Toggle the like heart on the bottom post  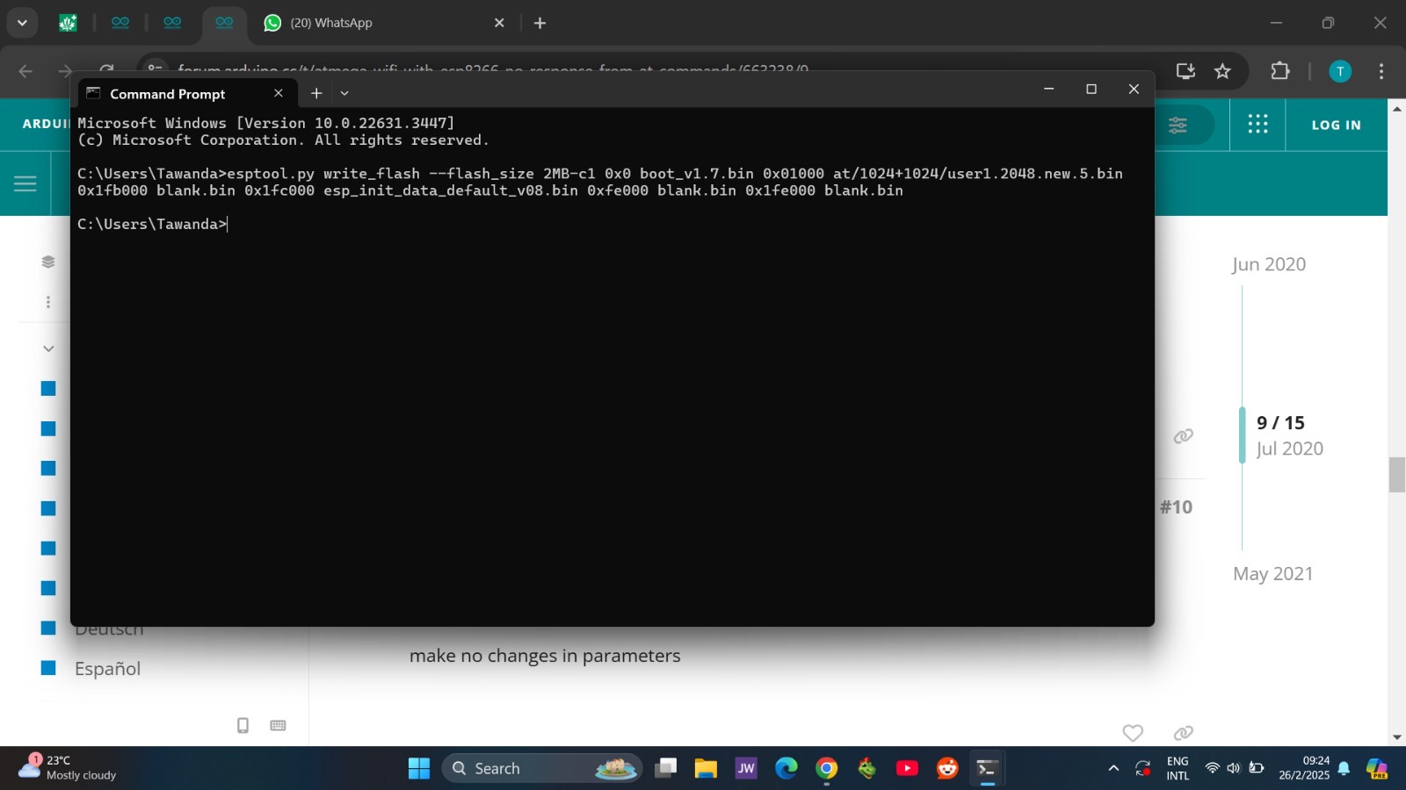(x=1133, y=733)
